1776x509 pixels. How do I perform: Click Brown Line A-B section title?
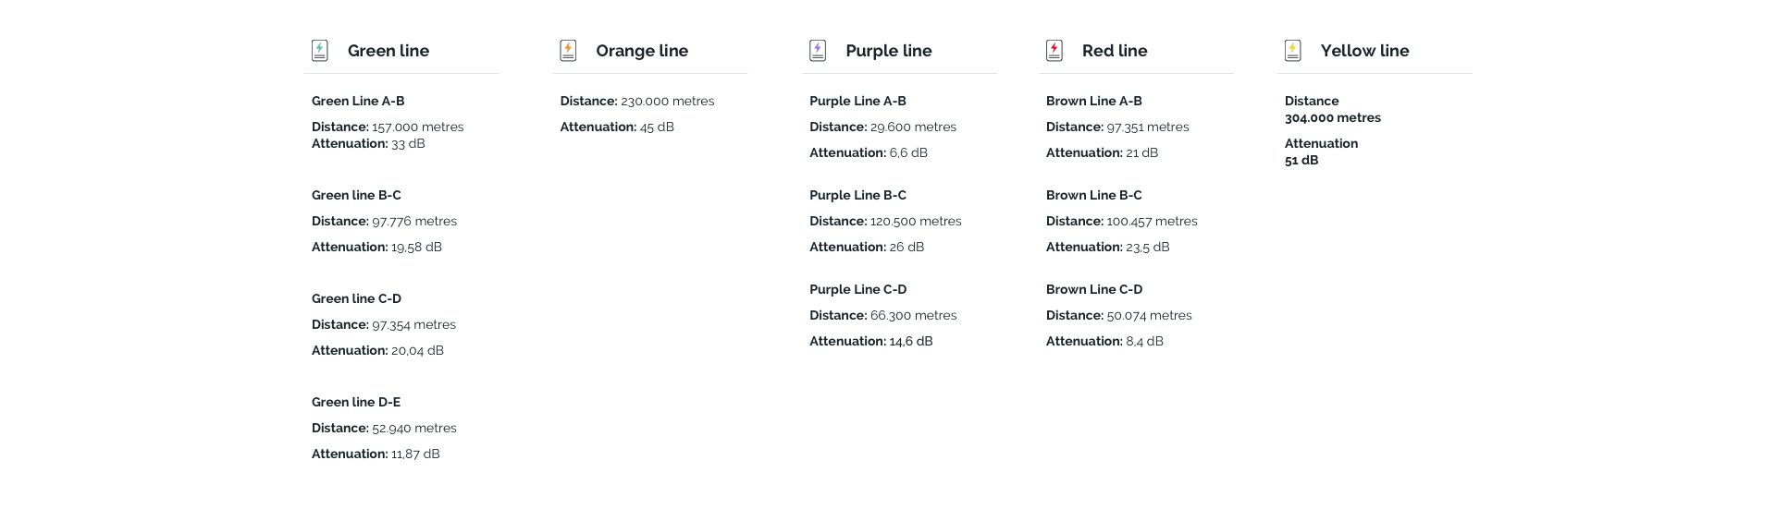pyautogui.click(x=1094, y=101)
